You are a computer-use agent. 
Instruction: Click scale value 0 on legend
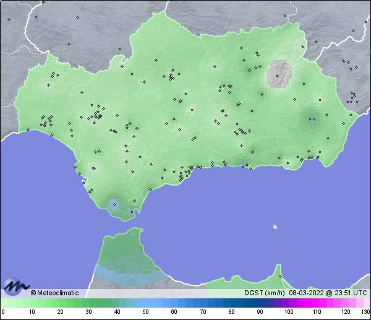click(x=3, y=312)
